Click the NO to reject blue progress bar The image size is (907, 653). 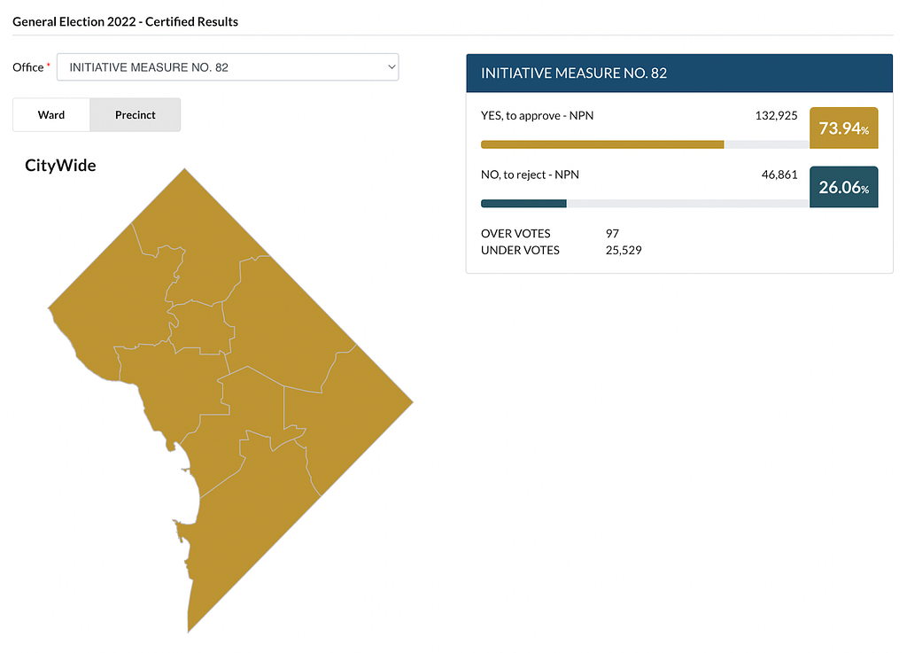coord(645,204)
